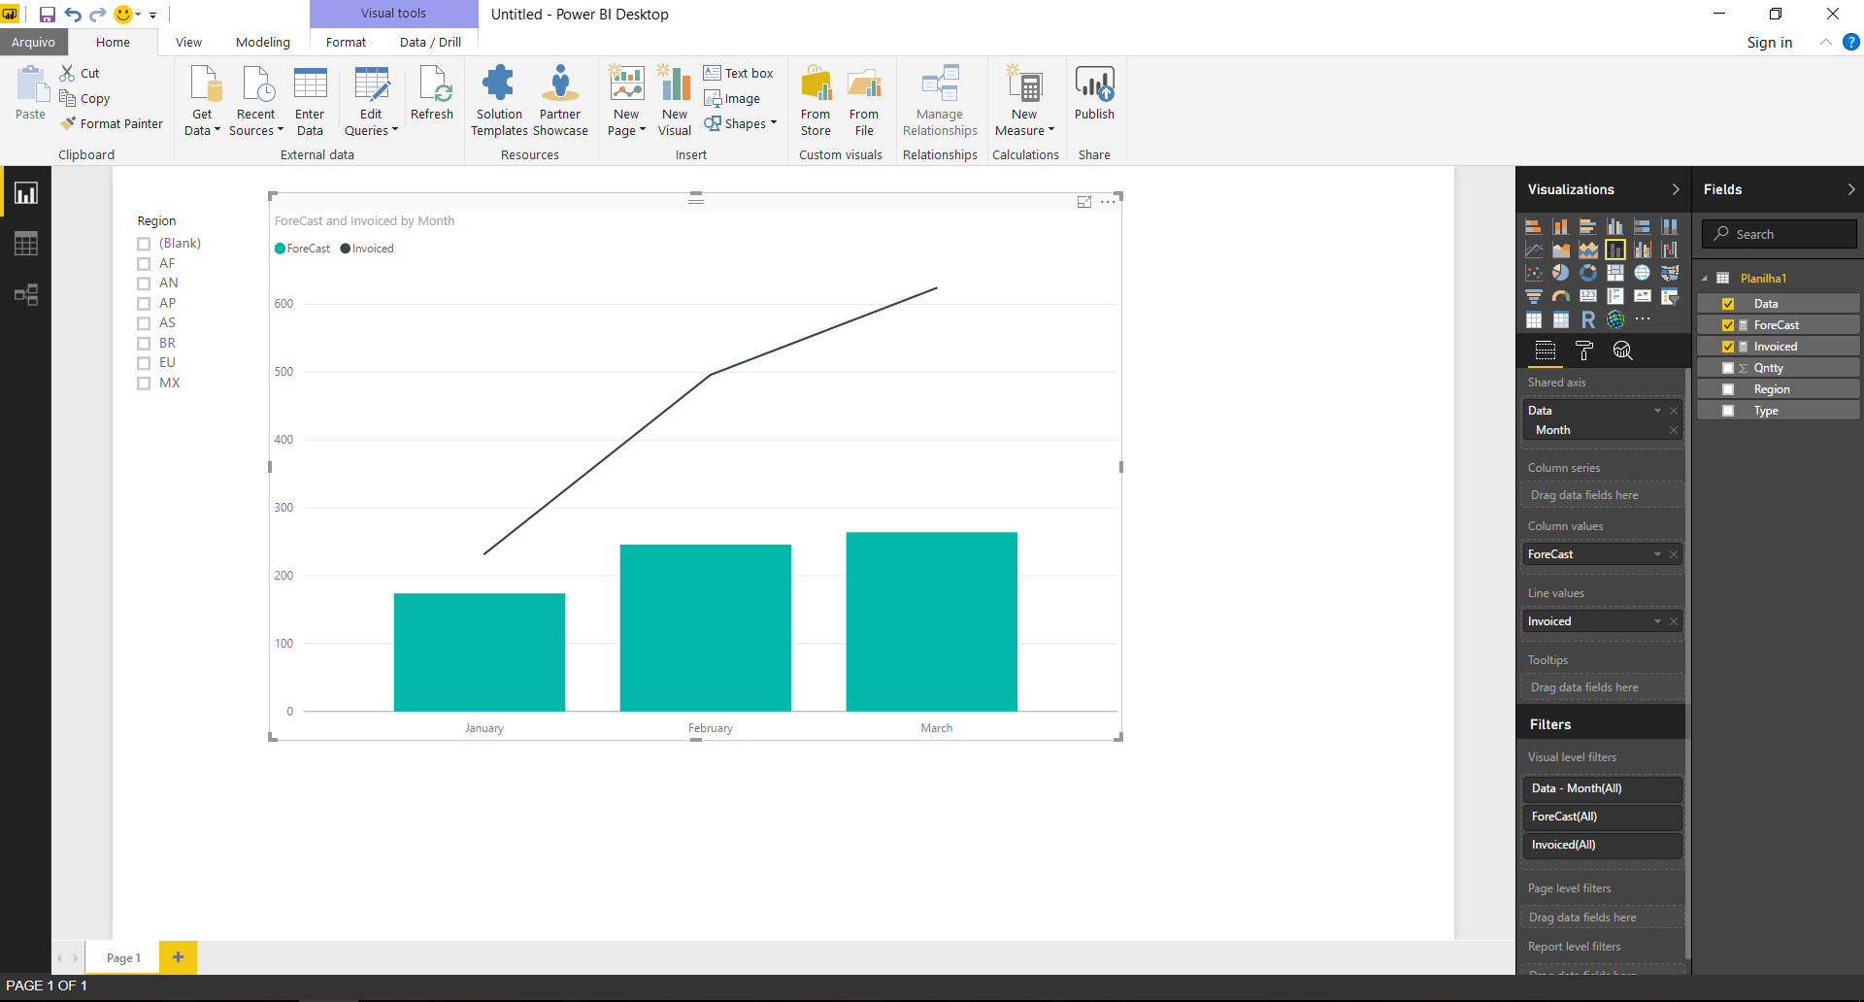Screen dimensions: 1864x1002
Task: Click the Publish button
Action: tap(1094, 94)
